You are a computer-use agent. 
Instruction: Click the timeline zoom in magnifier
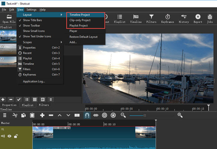tap(180, 115)
